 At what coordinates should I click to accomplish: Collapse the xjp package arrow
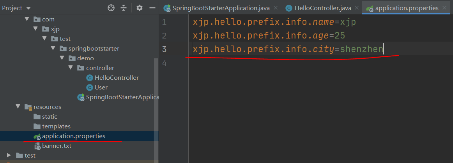tap(35, 29)
